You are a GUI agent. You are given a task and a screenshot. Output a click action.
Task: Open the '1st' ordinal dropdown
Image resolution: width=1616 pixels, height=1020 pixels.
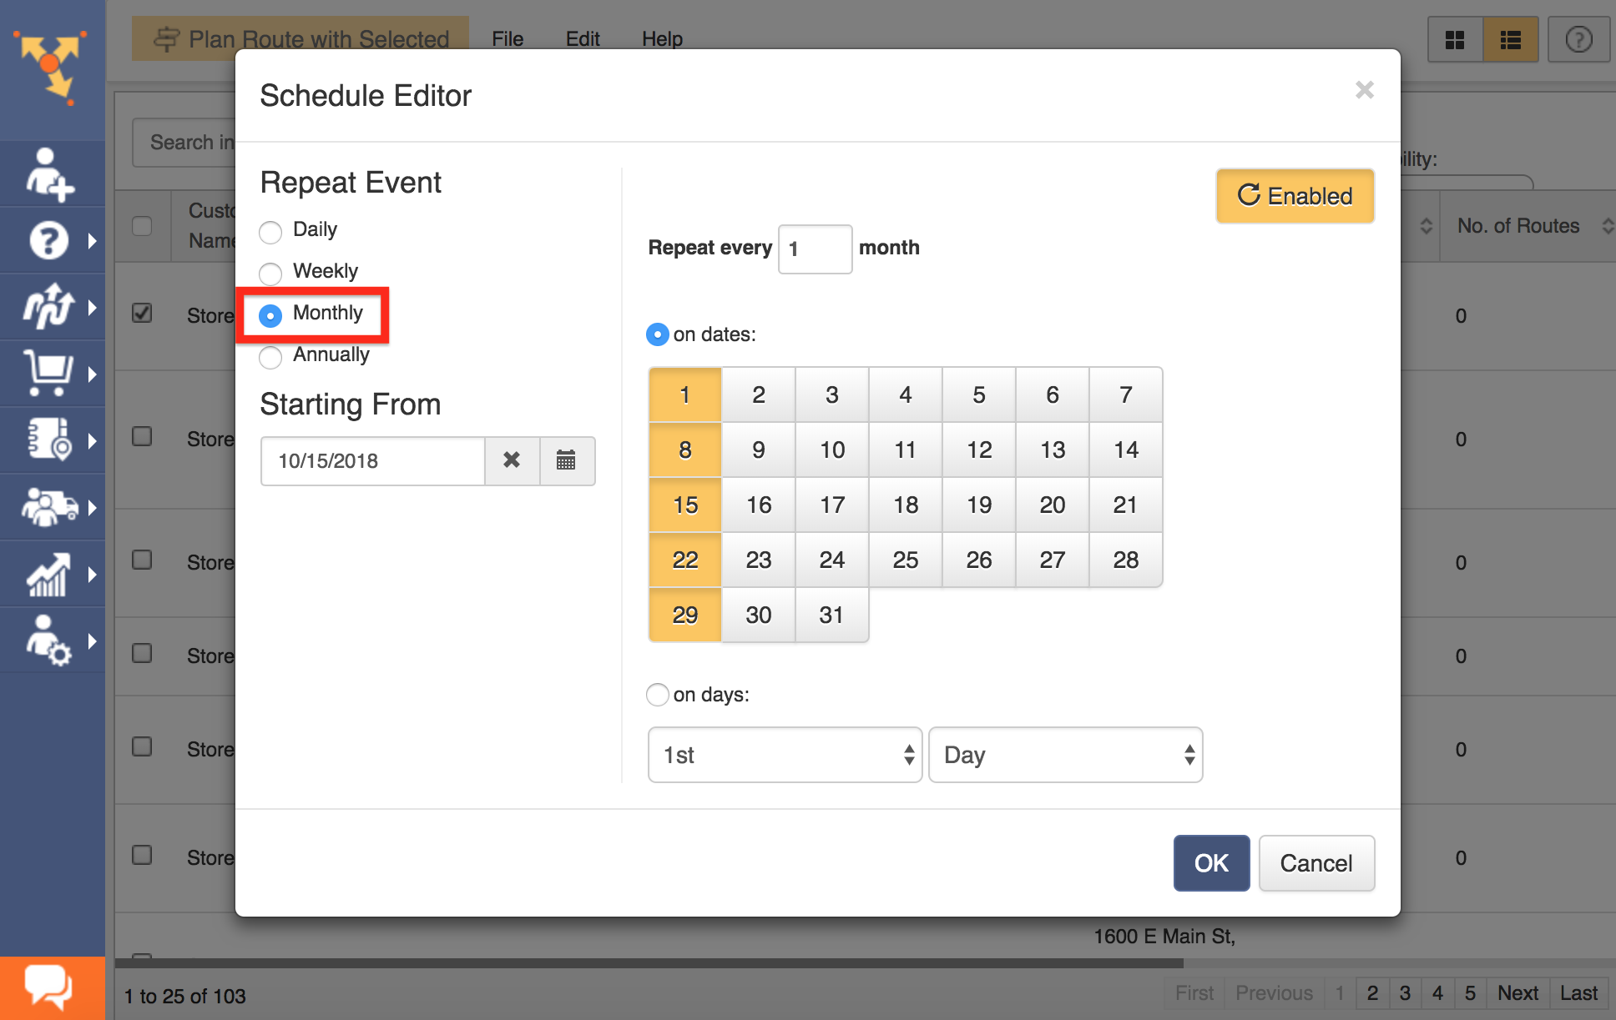point(785,755)
